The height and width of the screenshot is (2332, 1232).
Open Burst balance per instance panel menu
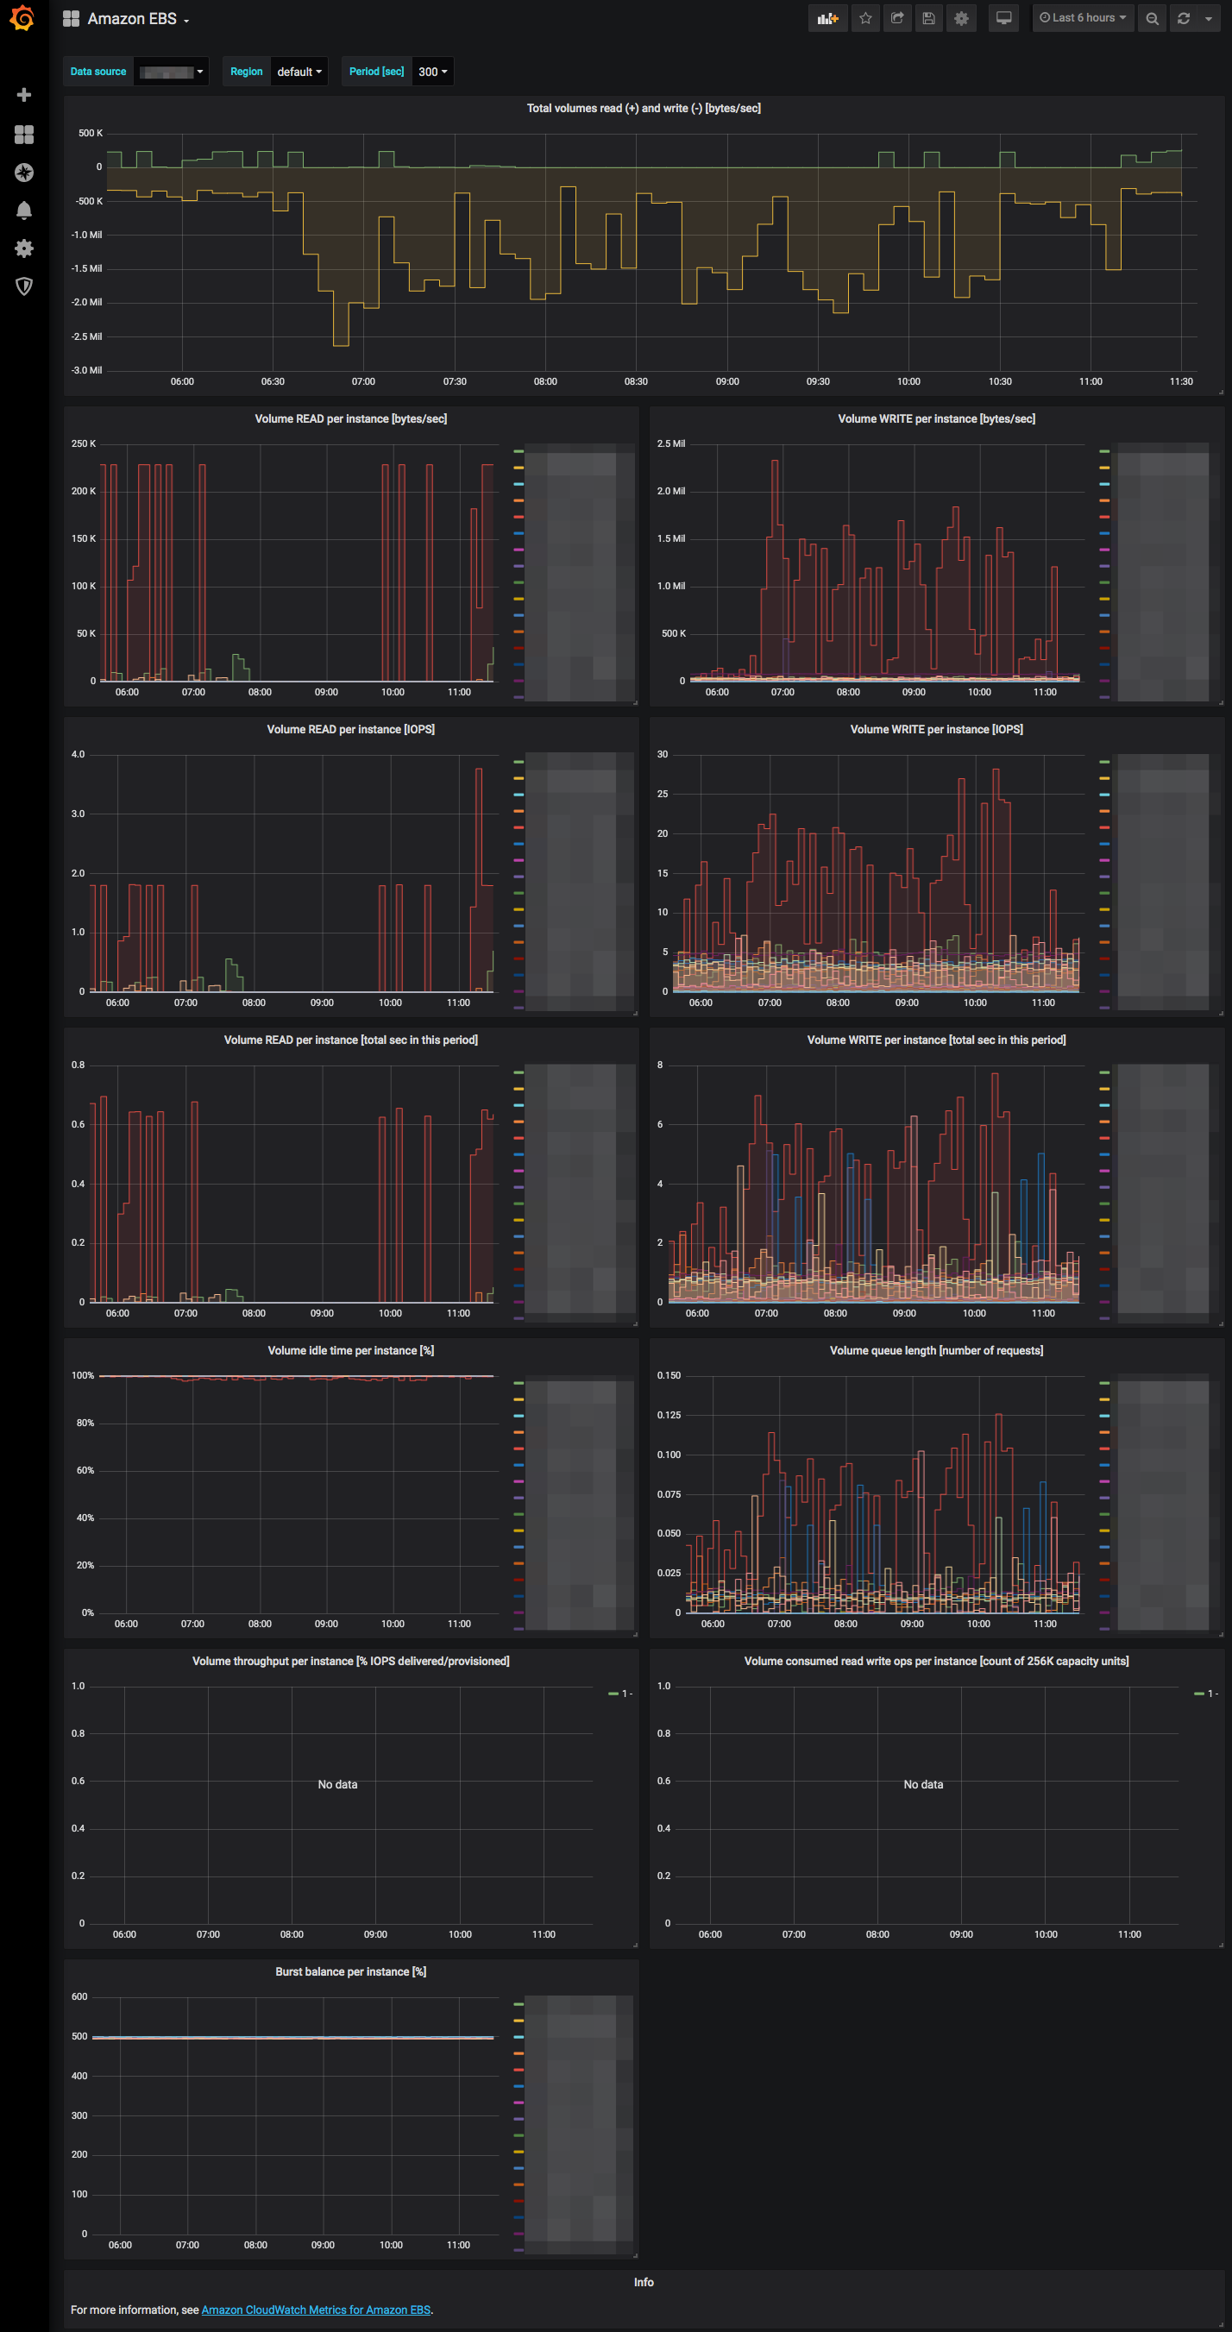point(350,1971)
